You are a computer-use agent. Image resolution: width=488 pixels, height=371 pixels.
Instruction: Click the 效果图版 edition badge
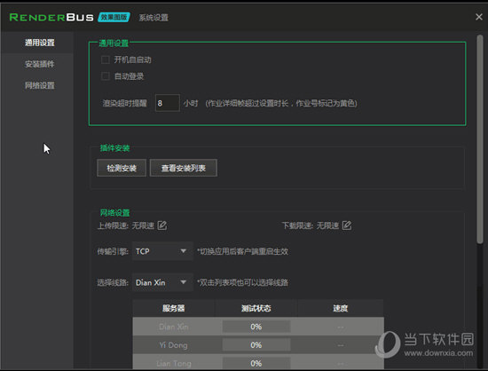(114, 17)
